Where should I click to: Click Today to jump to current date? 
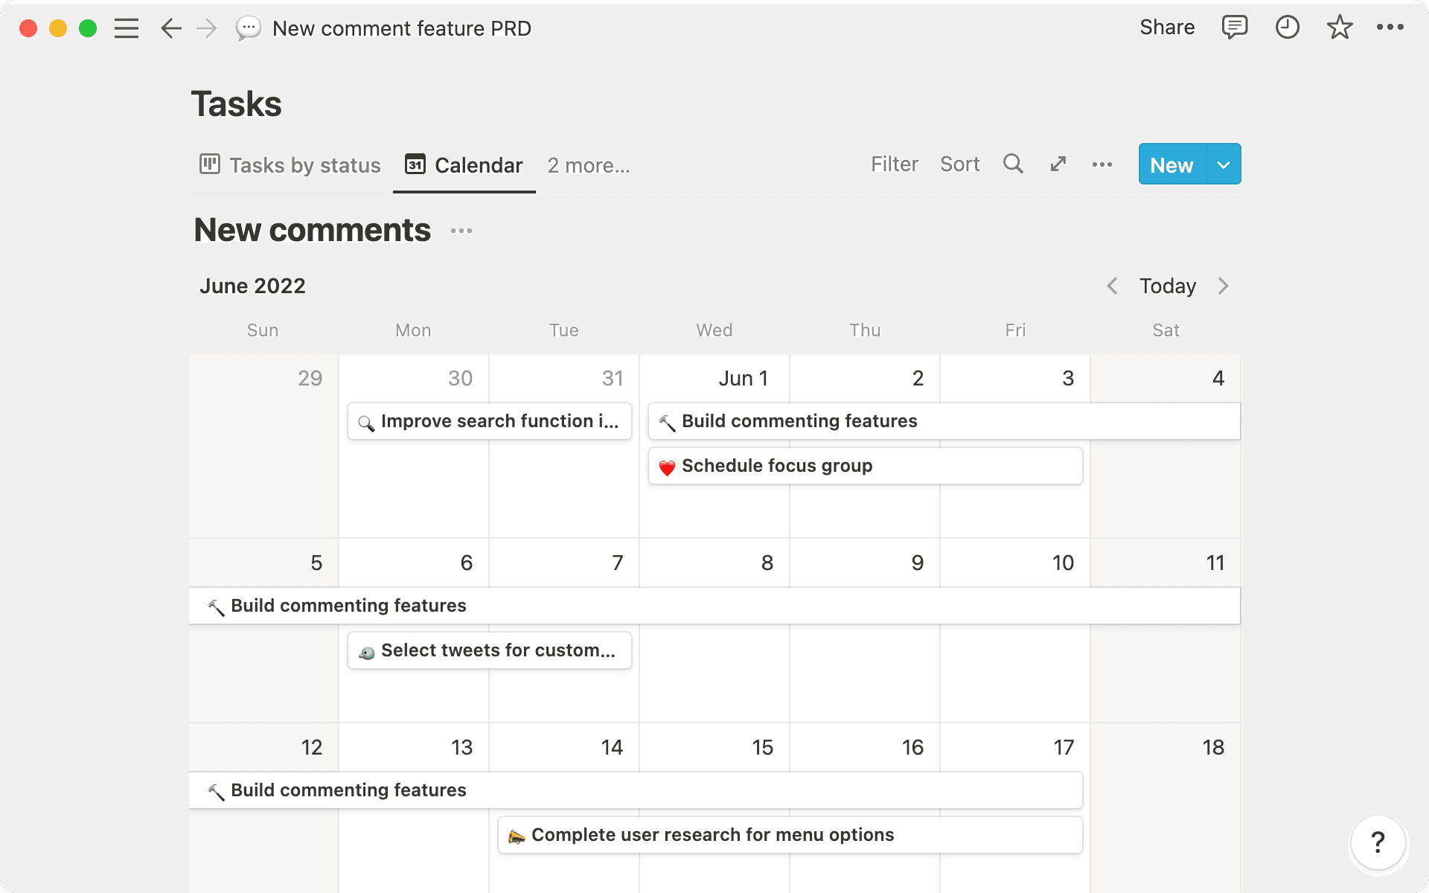(1167, 286)
